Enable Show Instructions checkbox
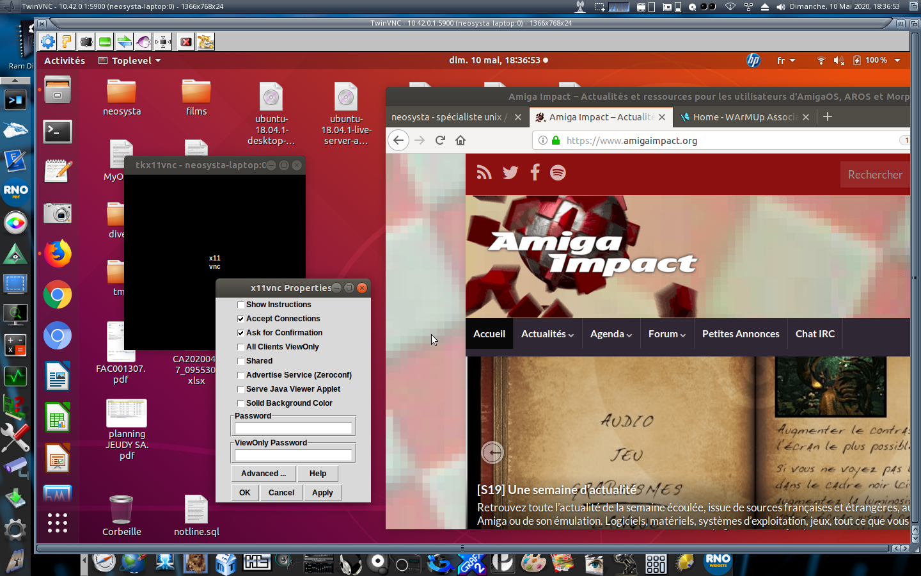This screenshot has height=576, width=921. [x=240, y=305]
